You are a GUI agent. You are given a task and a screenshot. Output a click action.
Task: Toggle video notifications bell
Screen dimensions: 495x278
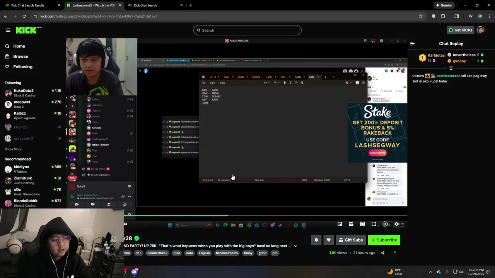(x=316, y=240)
